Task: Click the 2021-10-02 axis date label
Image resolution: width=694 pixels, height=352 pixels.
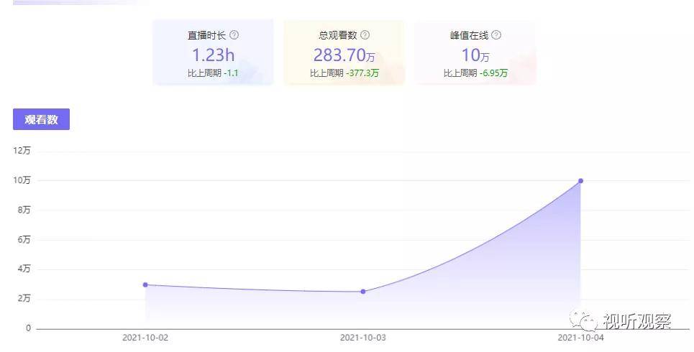Action: 145,338
